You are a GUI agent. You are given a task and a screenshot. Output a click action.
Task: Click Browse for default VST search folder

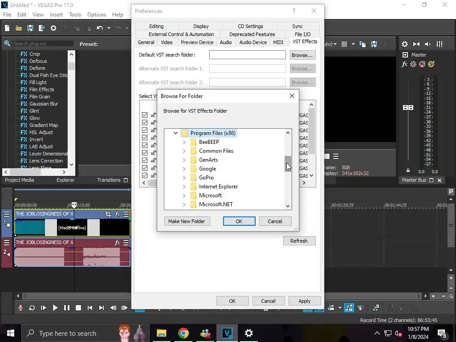(x=302, y=55)
